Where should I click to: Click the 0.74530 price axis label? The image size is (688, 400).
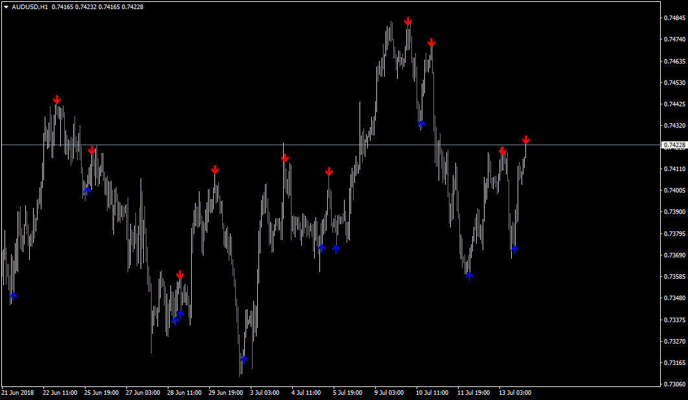pyautogui.click(x=674, y=82)
